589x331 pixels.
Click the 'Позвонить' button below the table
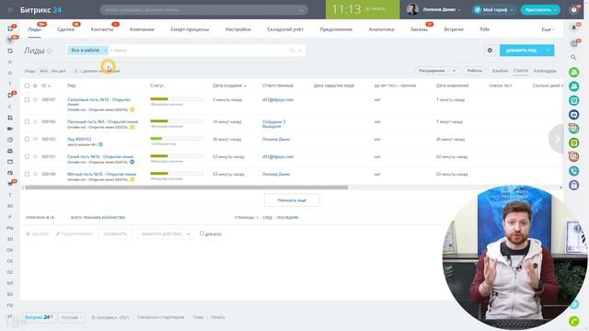[x=115, y=234]
